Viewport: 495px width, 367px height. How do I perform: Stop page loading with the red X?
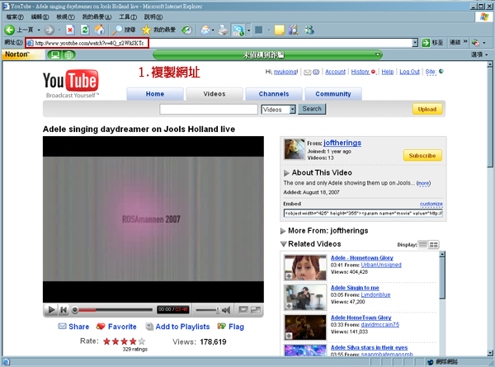(70, 30)
